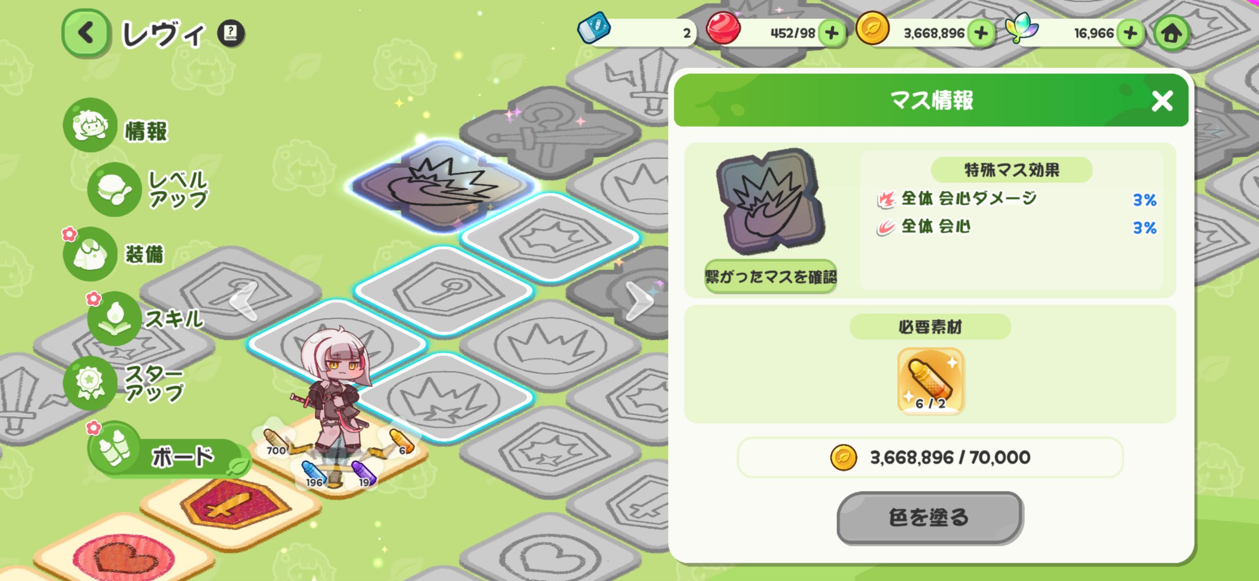Select the highlighted critical burst board tile
The height and width of the screenshot is (581, 1259).
[x=443, y=186]
